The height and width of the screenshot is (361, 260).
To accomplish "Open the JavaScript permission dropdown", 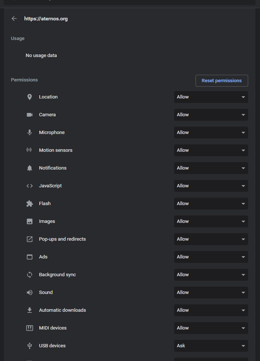I will (x=211, y=186).
